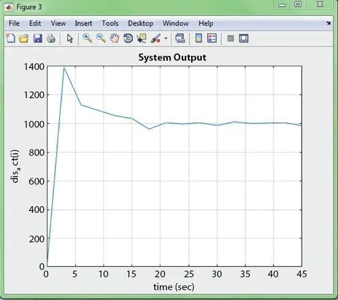Open a file with folder icon
Viewport: 338px width, 300px height.
pos(24,38)
